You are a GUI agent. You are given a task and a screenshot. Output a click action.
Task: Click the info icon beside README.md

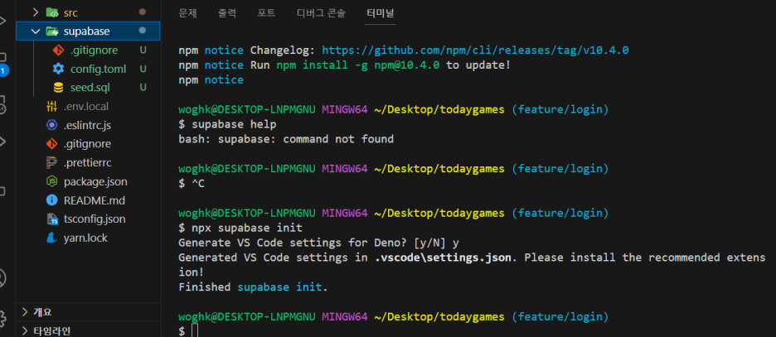coord(51,200)
